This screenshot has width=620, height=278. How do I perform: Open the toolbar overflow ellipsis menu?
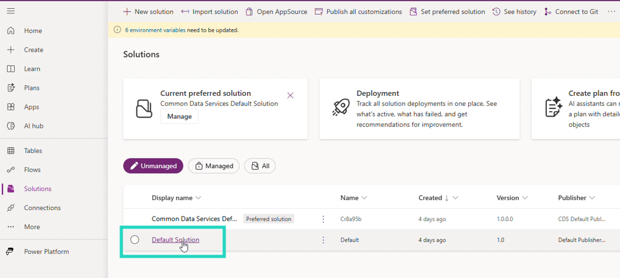[612, 11]
